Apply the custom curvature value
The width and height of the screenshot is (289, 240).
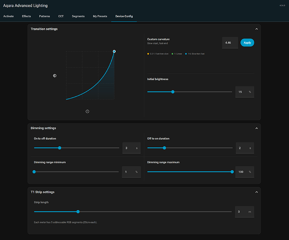(x=247, y=43)
